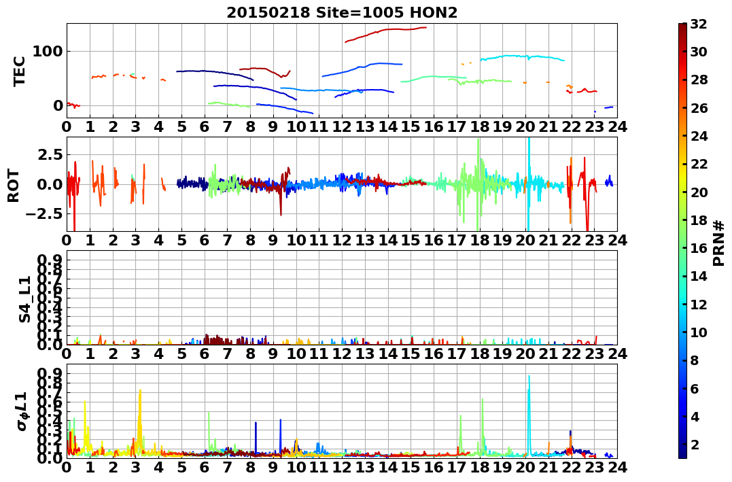Screen dimensions: 732x482
Task: Click colorbar tick label "32"
Action: [x=699, y=24]
